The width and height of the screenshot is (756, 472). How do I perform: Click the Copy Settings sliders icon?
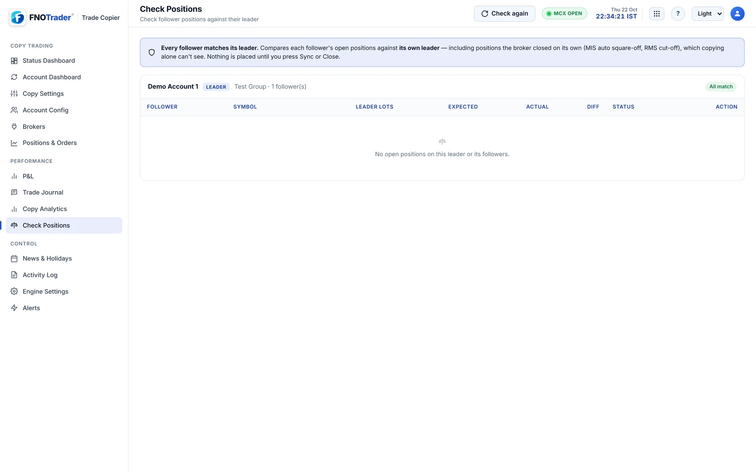14,94
